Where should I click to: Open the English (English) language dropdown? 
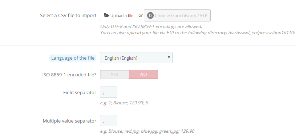tap(136, 58)
